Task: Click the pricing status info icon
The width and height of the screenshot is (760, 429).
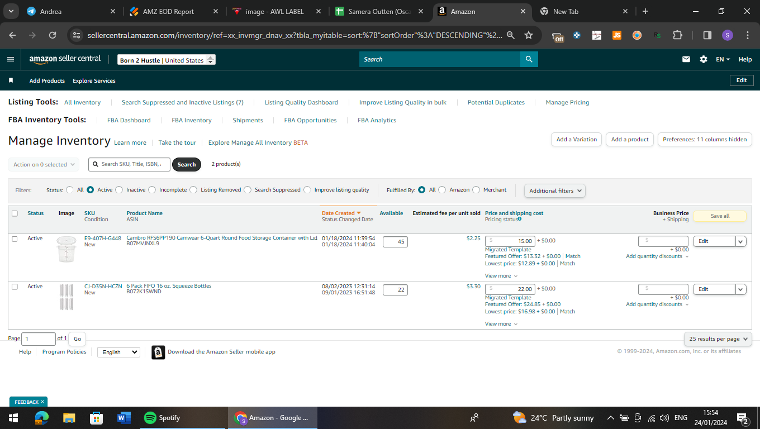Action: (520, 219)
